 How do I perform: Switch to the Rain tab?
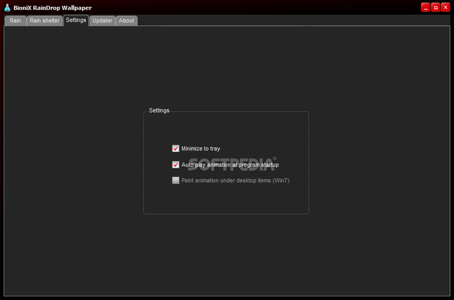tap(15, 20)
